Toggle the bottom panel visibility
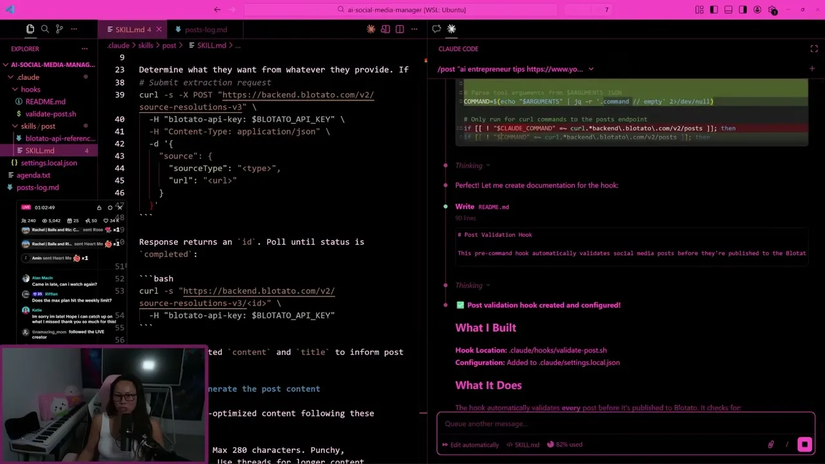 click(x=728, y=10)
